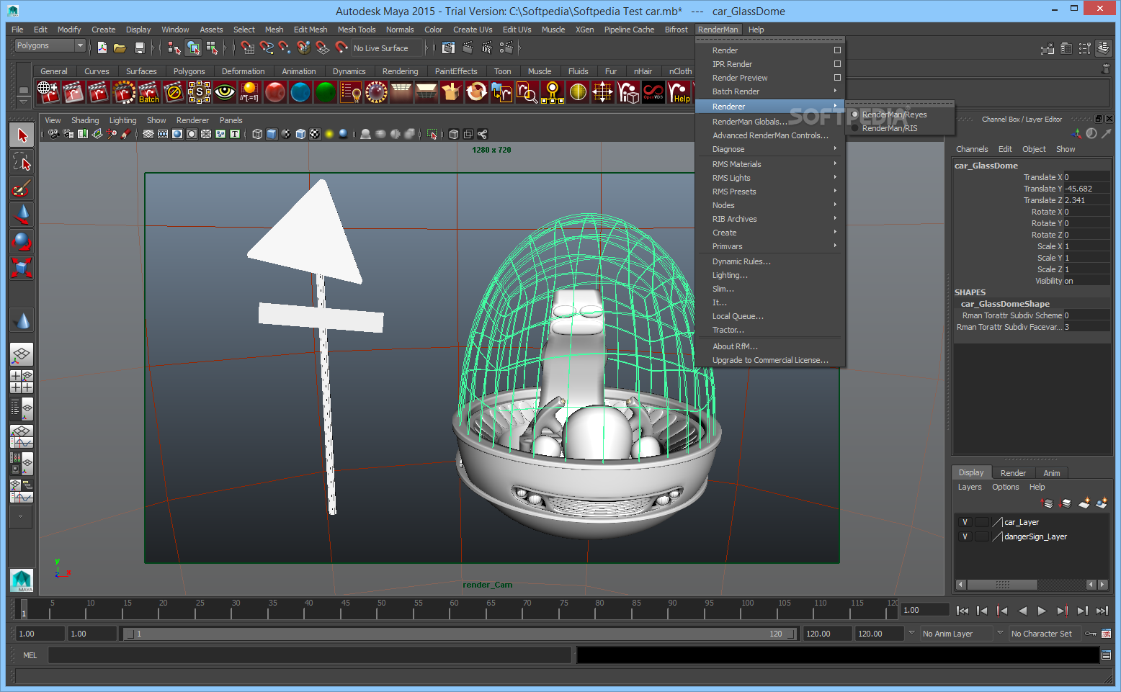Open the Pipeline Cache menu

pyautogui.click(x=629, y=30)
